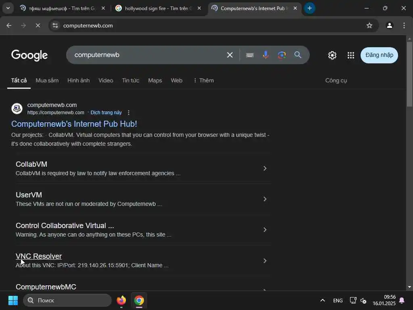Open Google apps grid
Screen dimensions: 413x310
(x=350, y=55)
